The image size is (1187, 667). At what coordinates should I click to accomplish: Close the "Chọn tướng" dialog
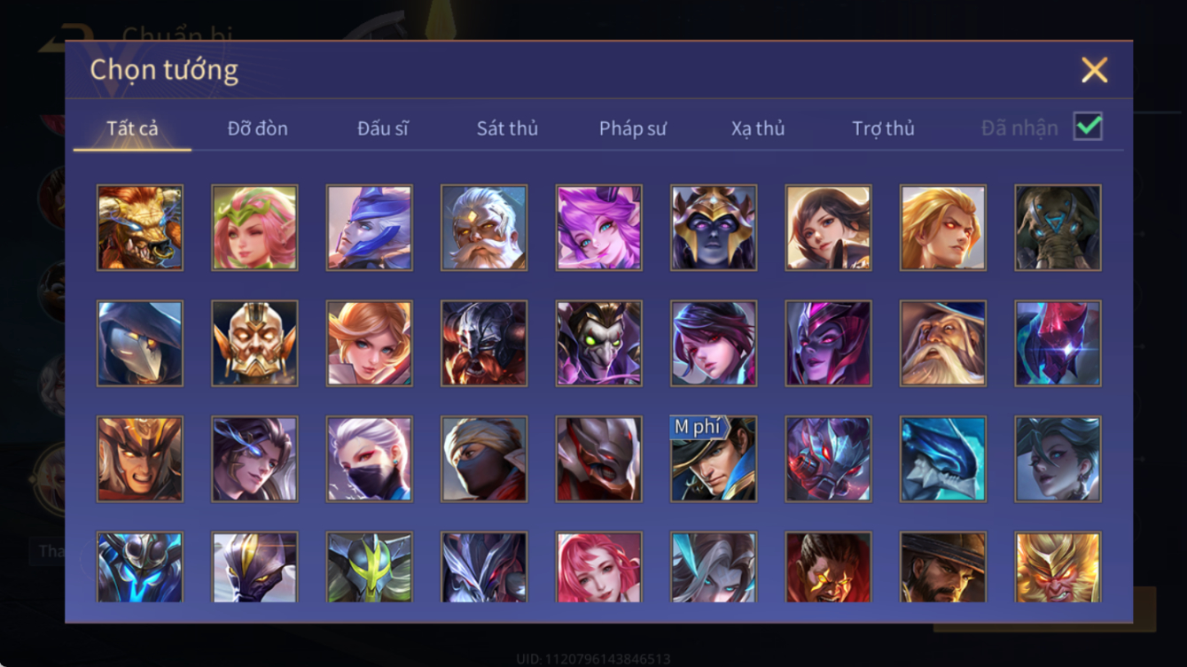1094,70
